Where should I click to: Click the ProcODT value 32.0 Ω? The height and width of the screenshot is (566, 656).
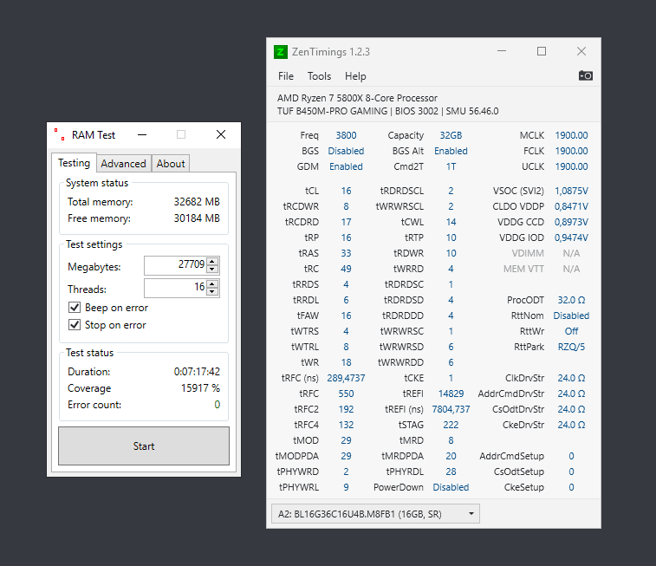571,300
